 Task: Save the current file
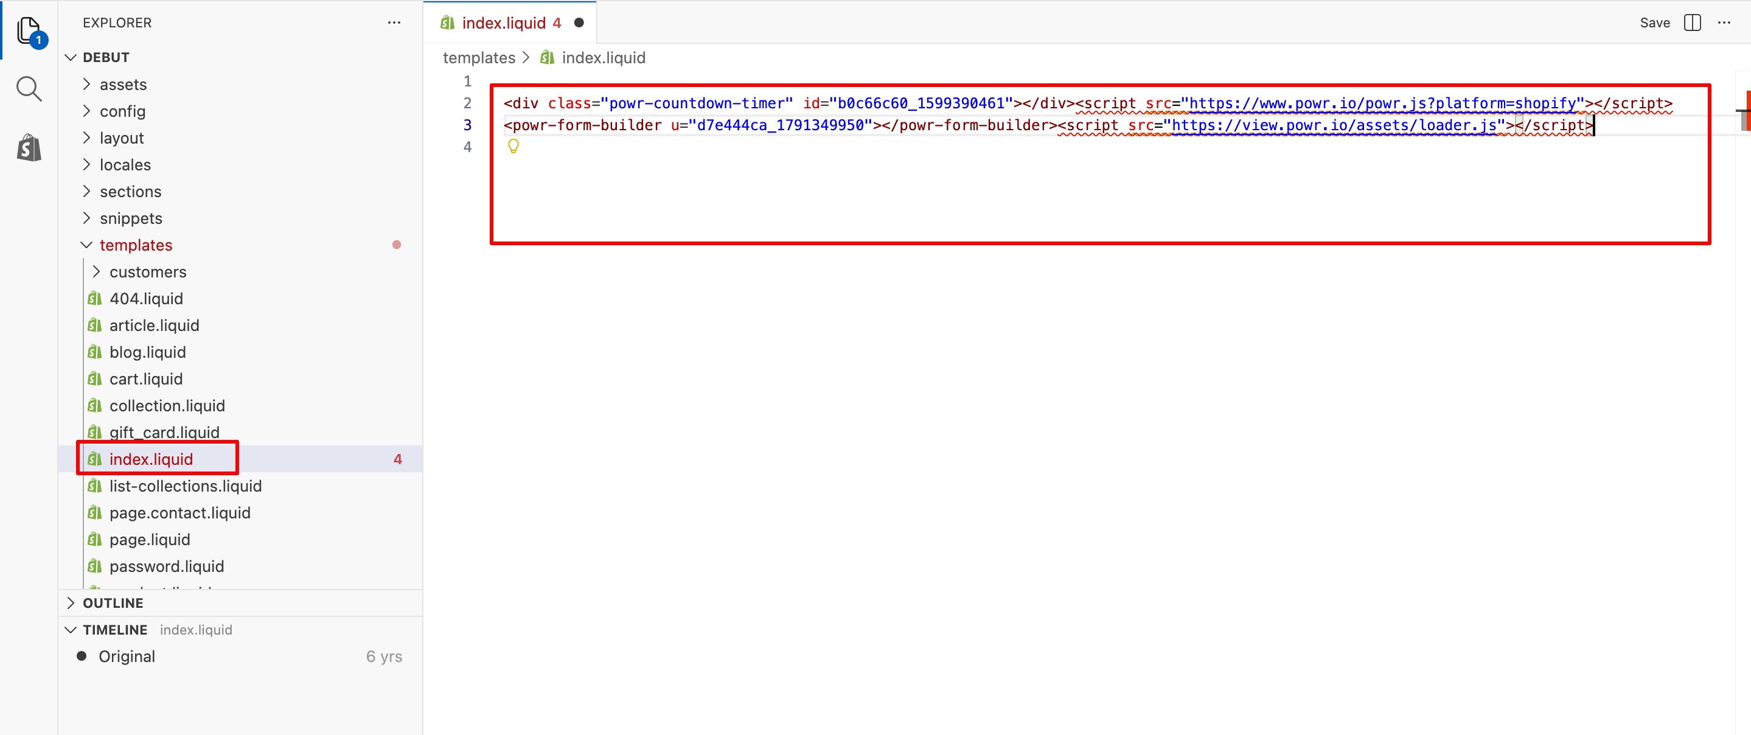(x=1654, y=23)
